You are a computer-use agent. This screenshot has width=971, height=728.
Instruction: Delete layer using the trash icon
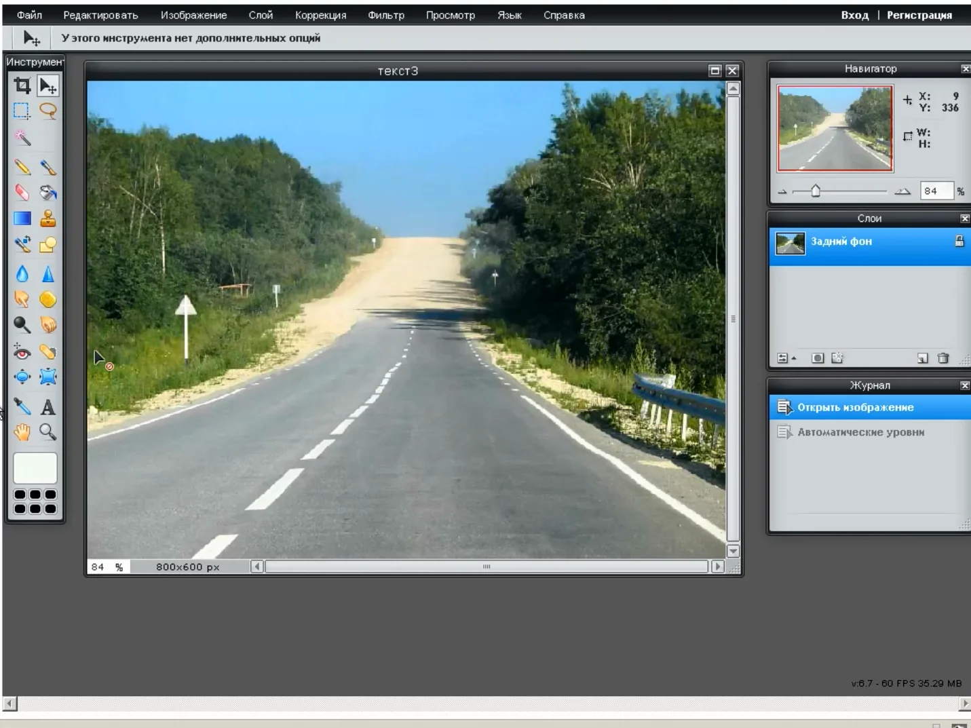[x=943, y=358]
